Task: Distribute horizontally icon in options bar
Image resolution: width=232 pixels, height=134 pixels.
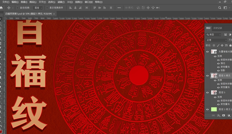Action: pyautogui.click(x=111, y=8)
